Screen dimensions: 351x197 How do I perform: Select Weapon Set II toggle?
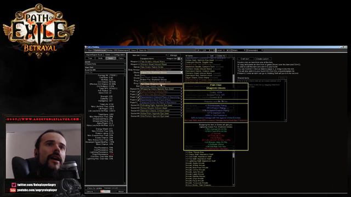pyautogui.click(x=181, y=59)
